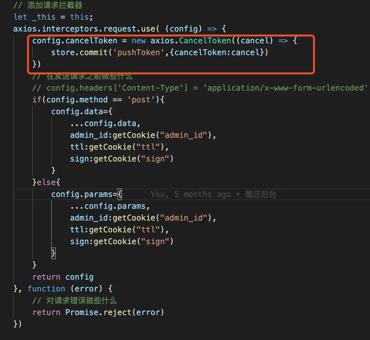This screenshot has height=340, width=370.
Task: Click the comment '// 对请求错误做些什么'
Action: (74, 300)
